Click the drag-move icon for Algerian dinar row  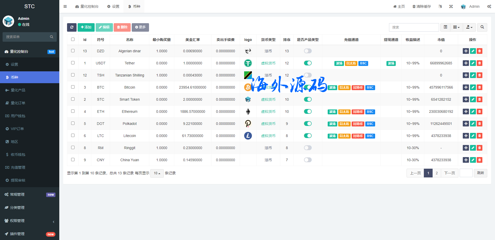466,51
